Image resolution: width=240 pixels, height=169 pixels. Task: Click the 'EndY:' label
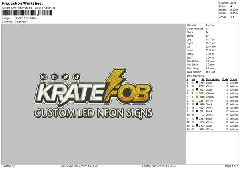pyautogui.click(x=190, y=57)
